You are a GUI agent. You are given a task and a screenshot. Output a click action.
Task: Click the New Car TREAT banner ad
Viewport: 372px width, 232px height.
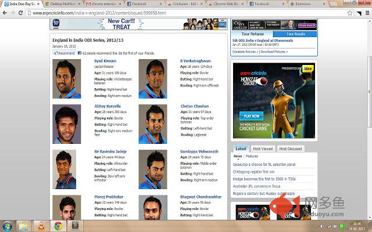pyautogui.click(x=138, y=24)
